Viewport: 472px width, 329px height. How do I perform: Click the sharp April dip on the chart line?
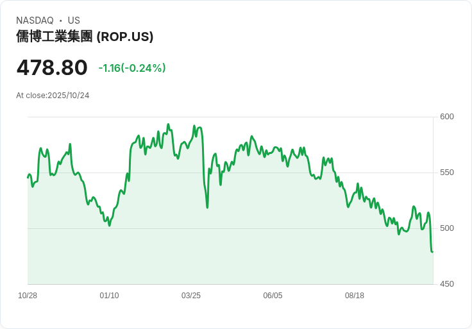tap(207, 207)
